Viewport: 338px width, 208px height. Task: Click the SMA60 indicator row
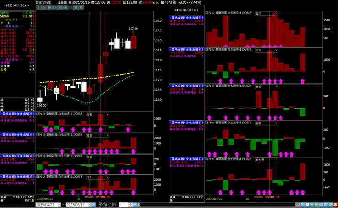(x=17, y=16)
